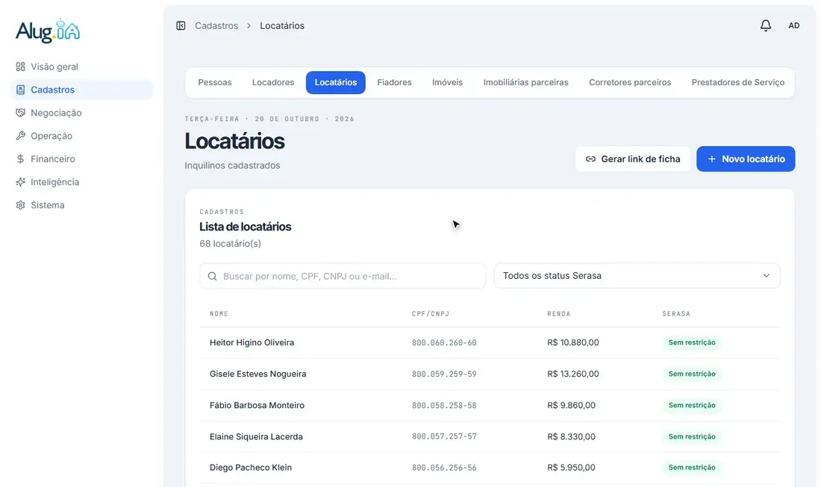The width and height of the screenshot is (821, 487).
Task: Click income R$ 8.330,00
Action: (x=571, y=437)
